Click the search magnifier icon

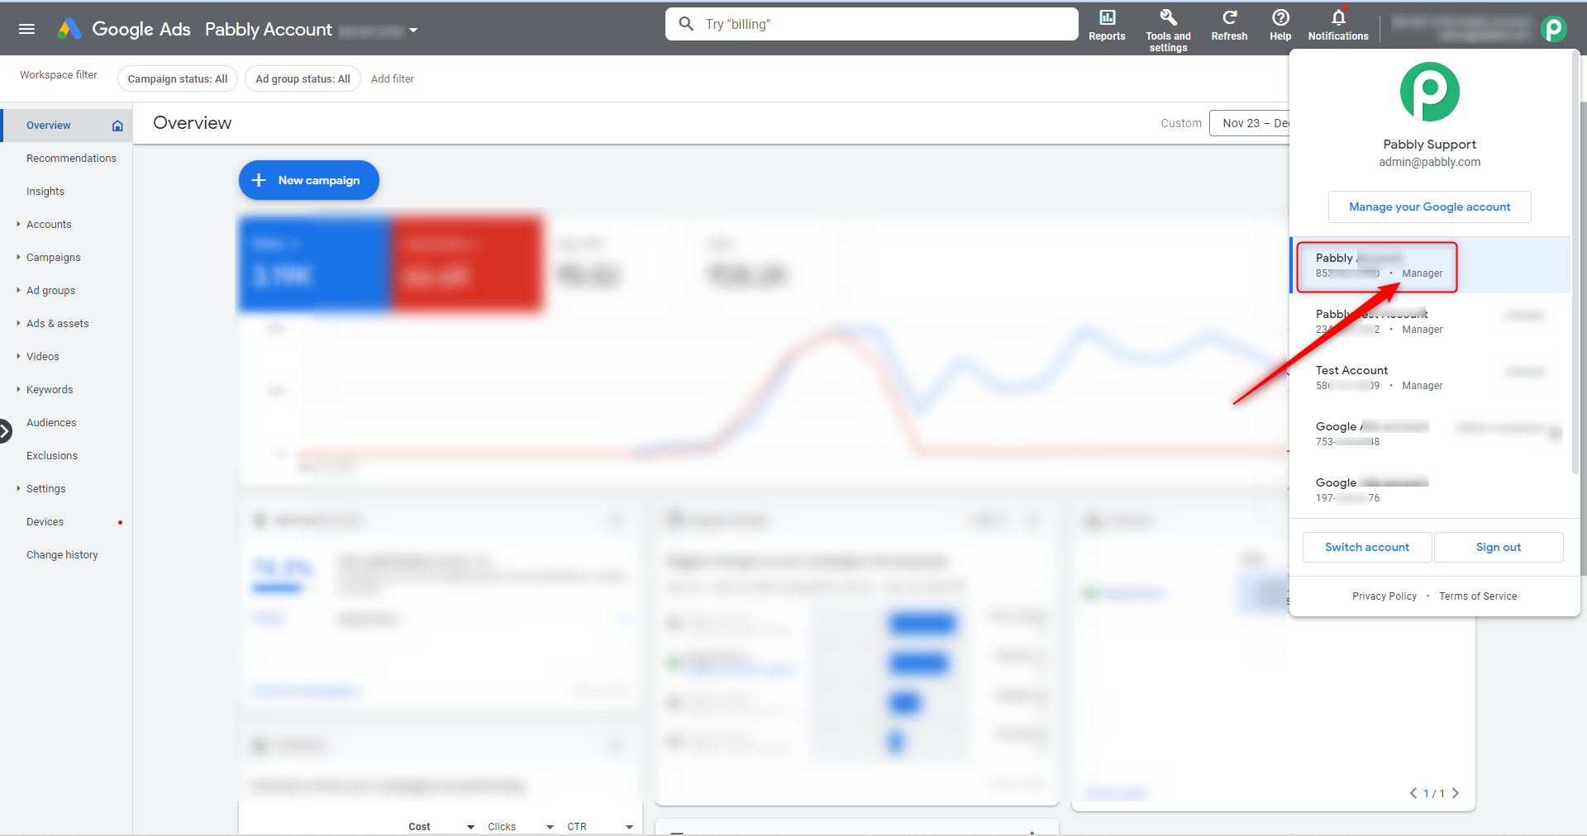pyautogui.click(x=686, y=24)
